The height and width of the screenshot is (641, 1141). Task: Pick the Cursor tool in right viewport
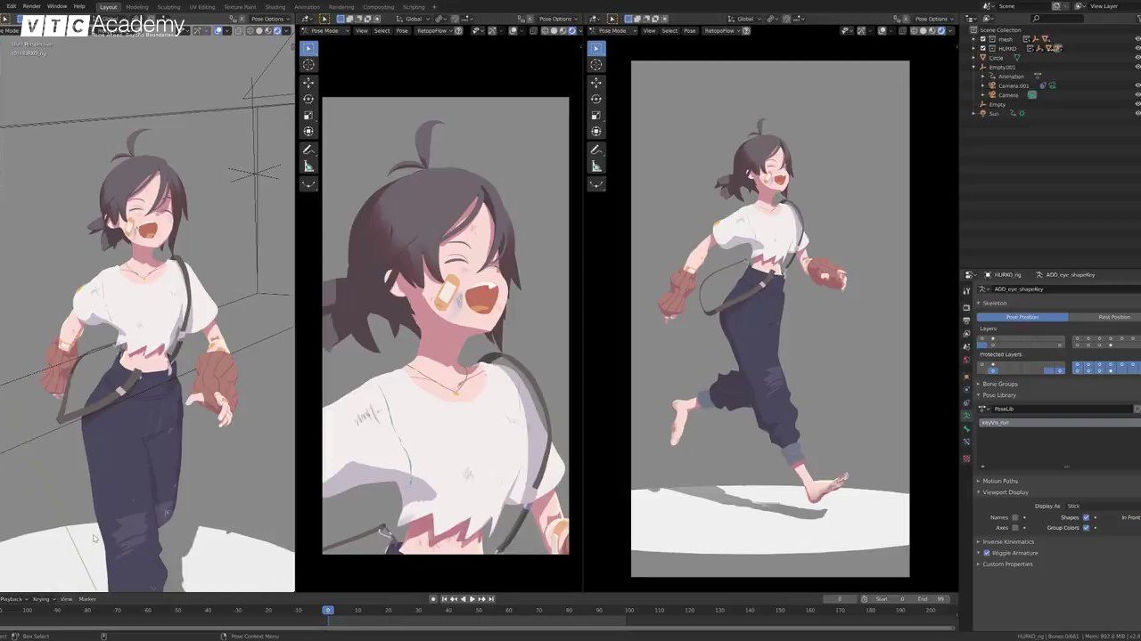[596, 65]
